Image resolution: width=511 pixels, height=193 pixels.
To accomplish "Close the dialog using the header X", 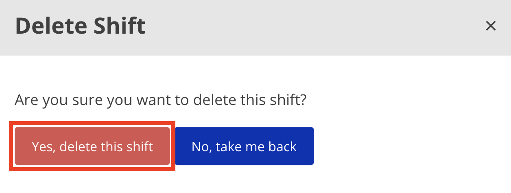I will 491,26.
